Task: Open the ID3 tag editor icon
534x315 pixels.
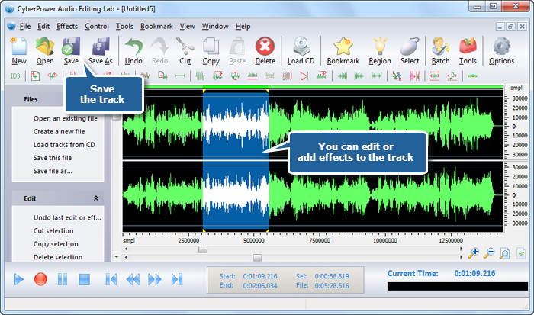Action: click(15, 76)
